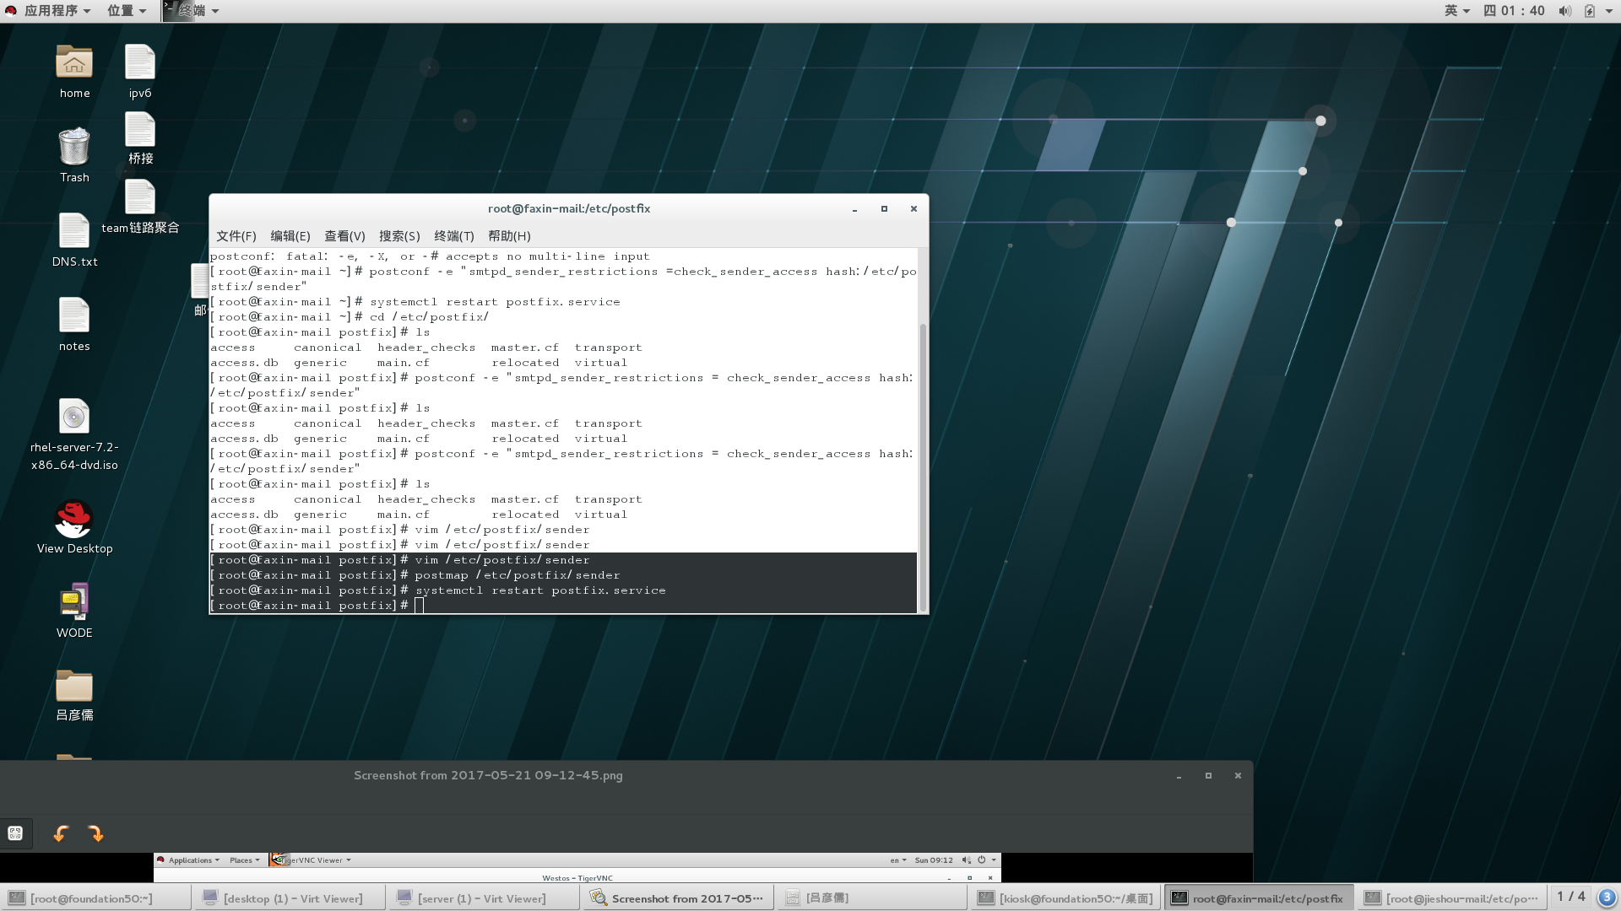The image size is (1621, 911).
Task: Open the 搜索(S) menu in terminal
Action: pos(399,236)
